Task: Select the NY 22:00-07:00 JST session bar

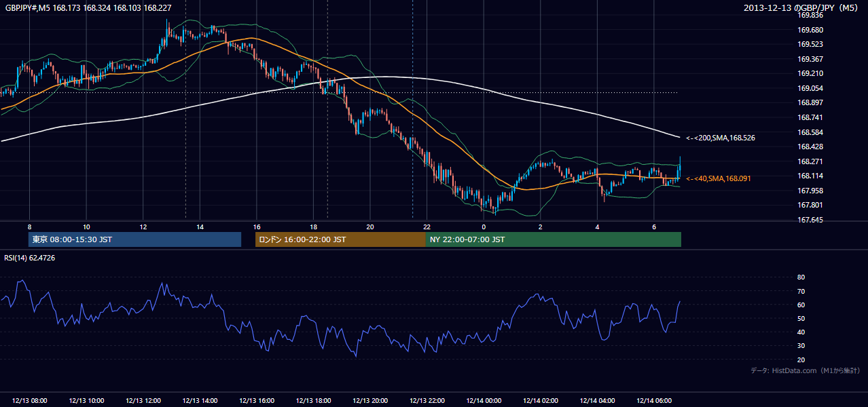Action: 554,239
